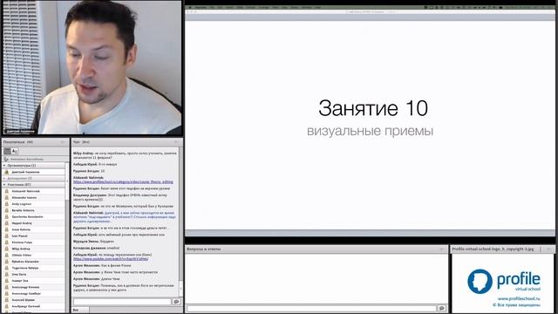Open the Вопросы и ответы pod options
Viewport: 558px width, 314px height.
pos(442,249)
